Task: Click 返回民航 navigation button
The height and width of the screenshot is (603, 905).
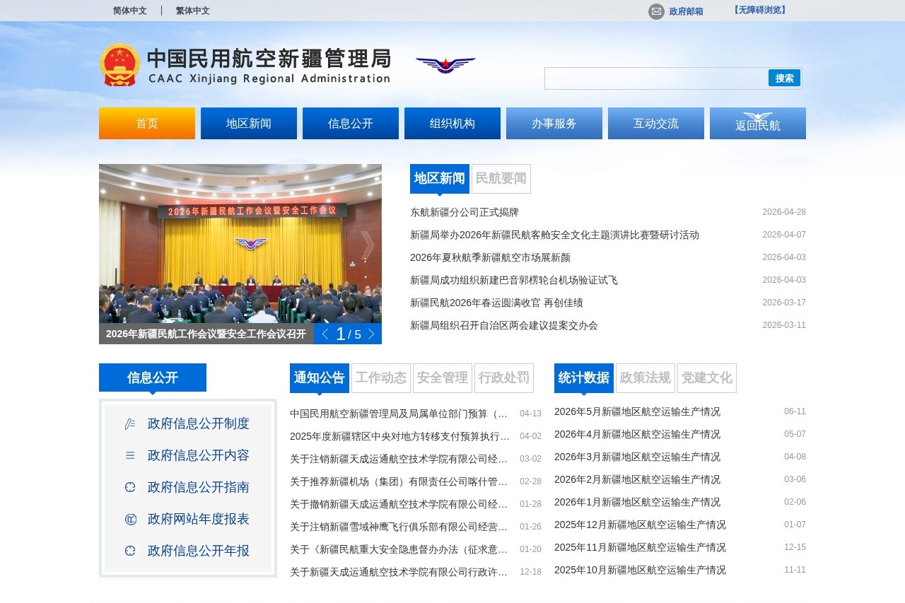Action: click(x=758, y=123)
